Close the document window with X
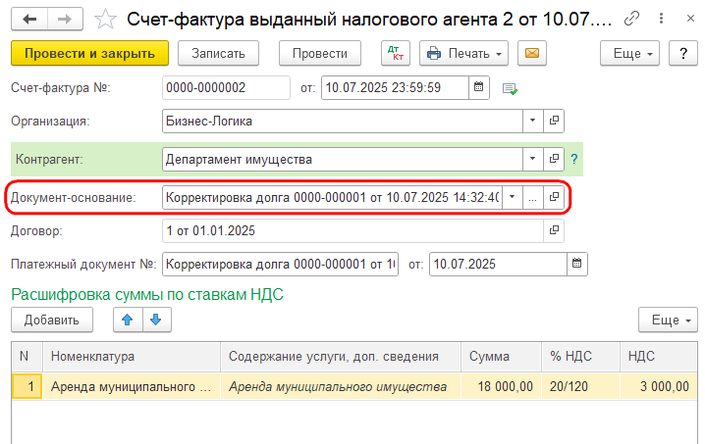The height and width of the screenshot is (444, 705). coord(690,19)
